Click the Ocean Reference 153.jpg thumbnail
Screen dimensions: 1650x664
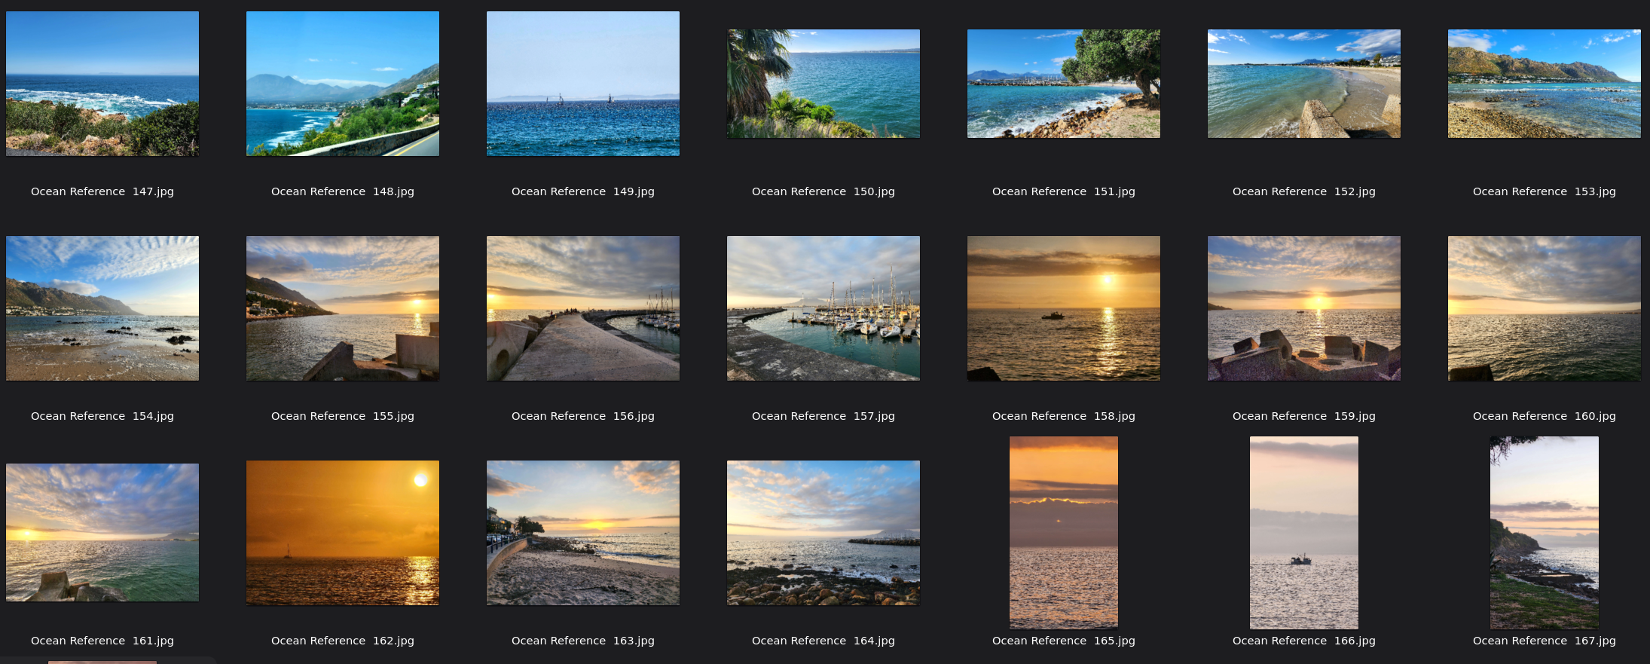1545,84
